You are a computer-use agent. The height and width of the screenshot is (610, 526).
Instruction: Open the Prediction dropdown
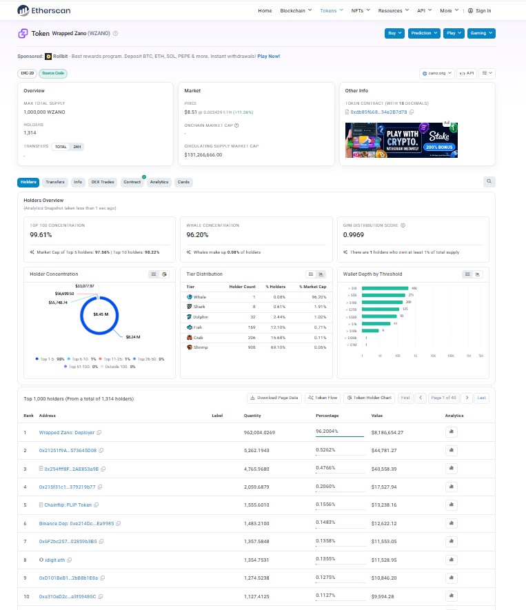[x=424, y=33]
